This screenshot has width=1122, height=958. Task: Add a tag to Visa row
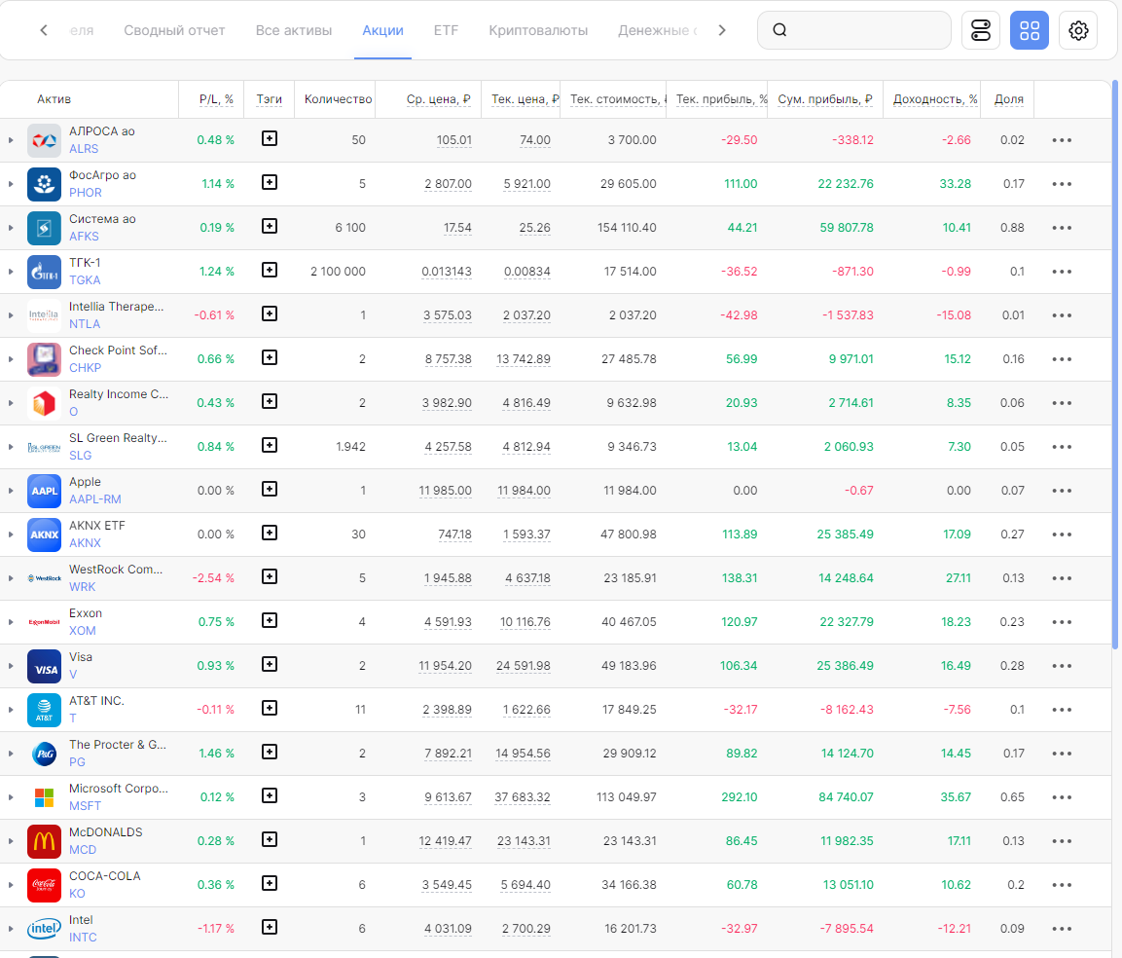click(x=269, y=664)
